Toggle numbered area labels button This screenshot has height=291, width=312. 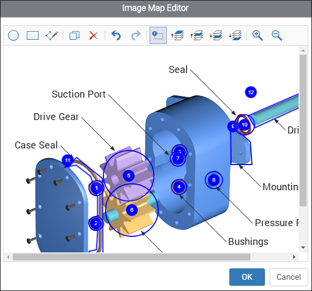coord(158,35)
